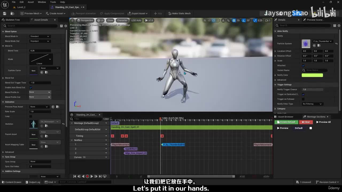The image size is (342, 192).
Task: Toggle playback loop mode
Action: click(x=104, y=176)
